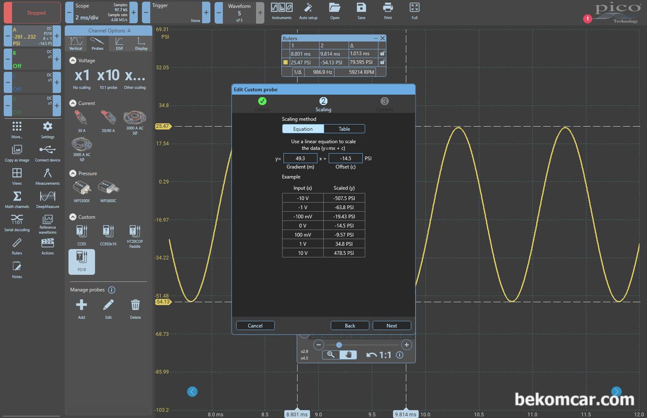
Task: Click the Gradient (m) field
Action: point(300,158)
